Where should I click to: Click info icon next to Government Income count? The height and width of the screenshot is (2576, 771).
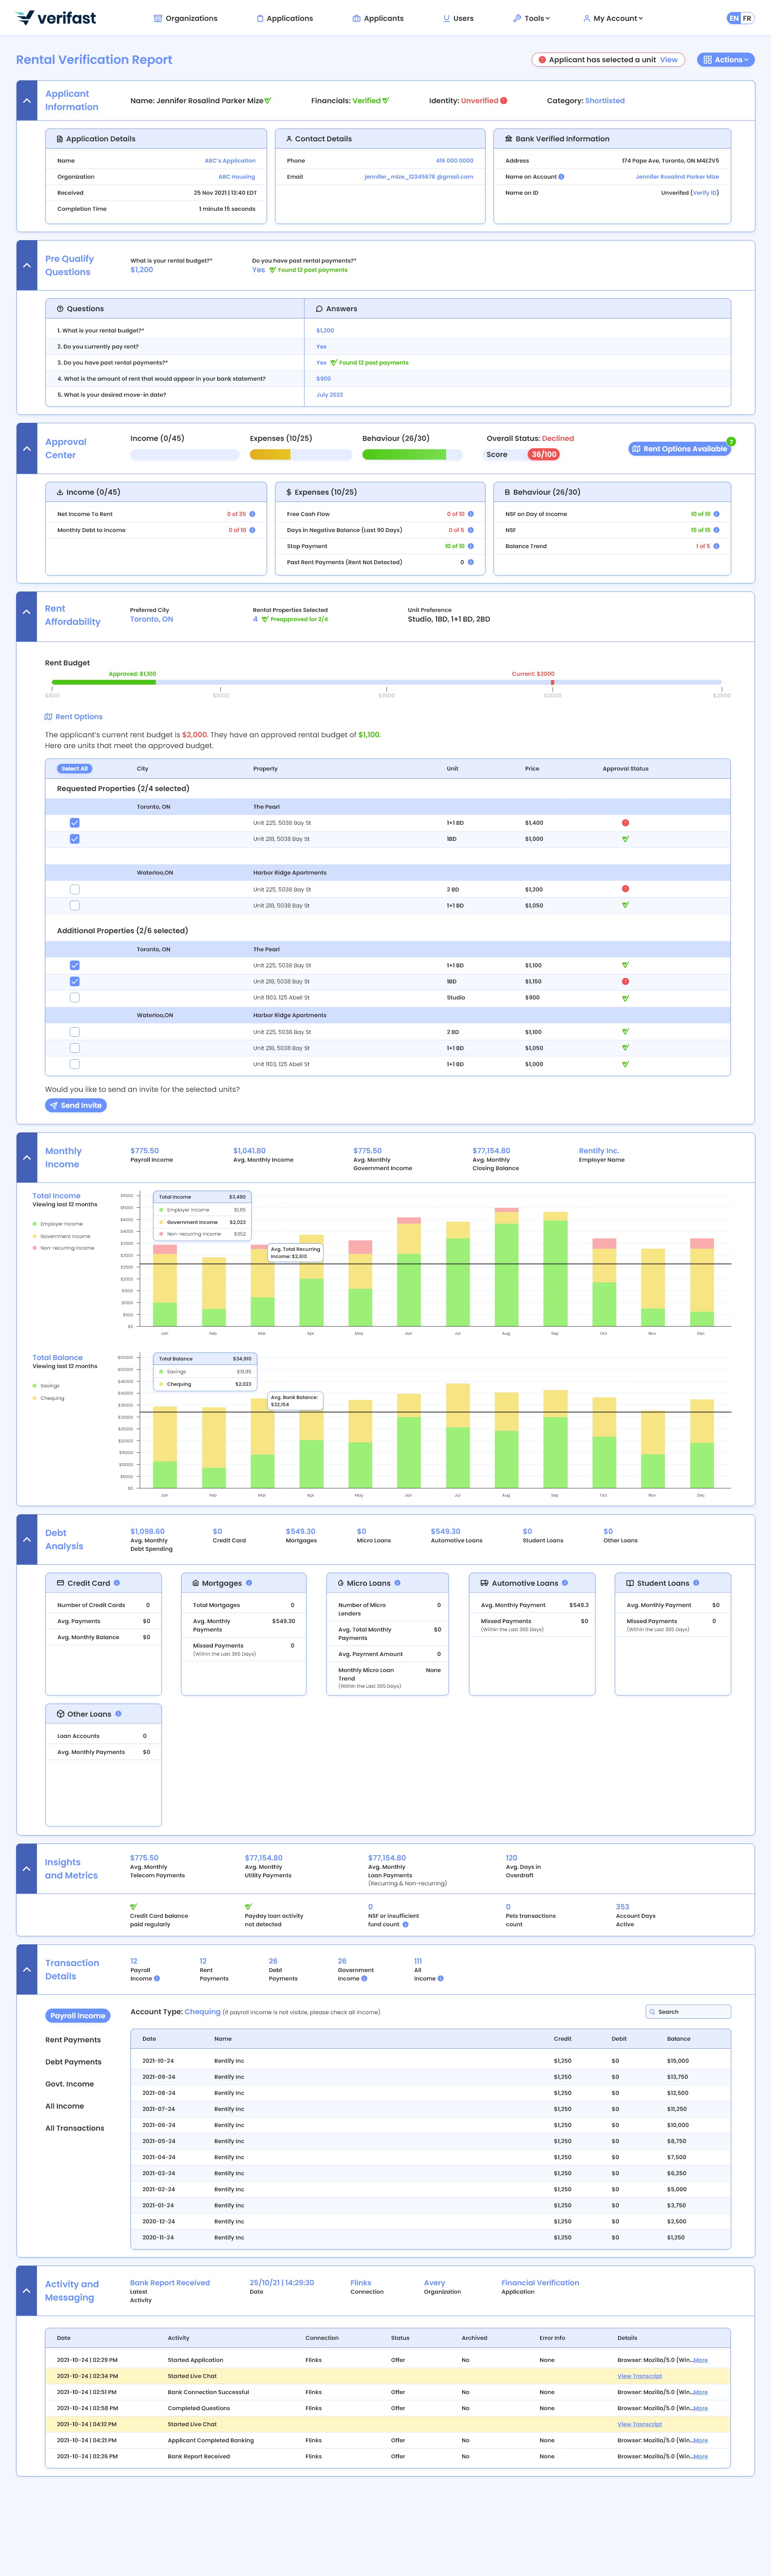[x=364, y=1978]
